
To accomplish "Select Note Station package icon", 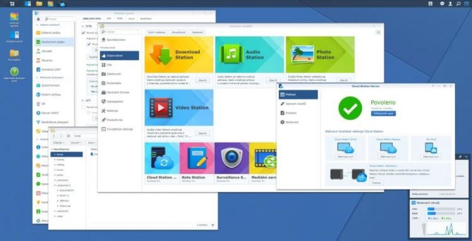I will click(197, 158).
